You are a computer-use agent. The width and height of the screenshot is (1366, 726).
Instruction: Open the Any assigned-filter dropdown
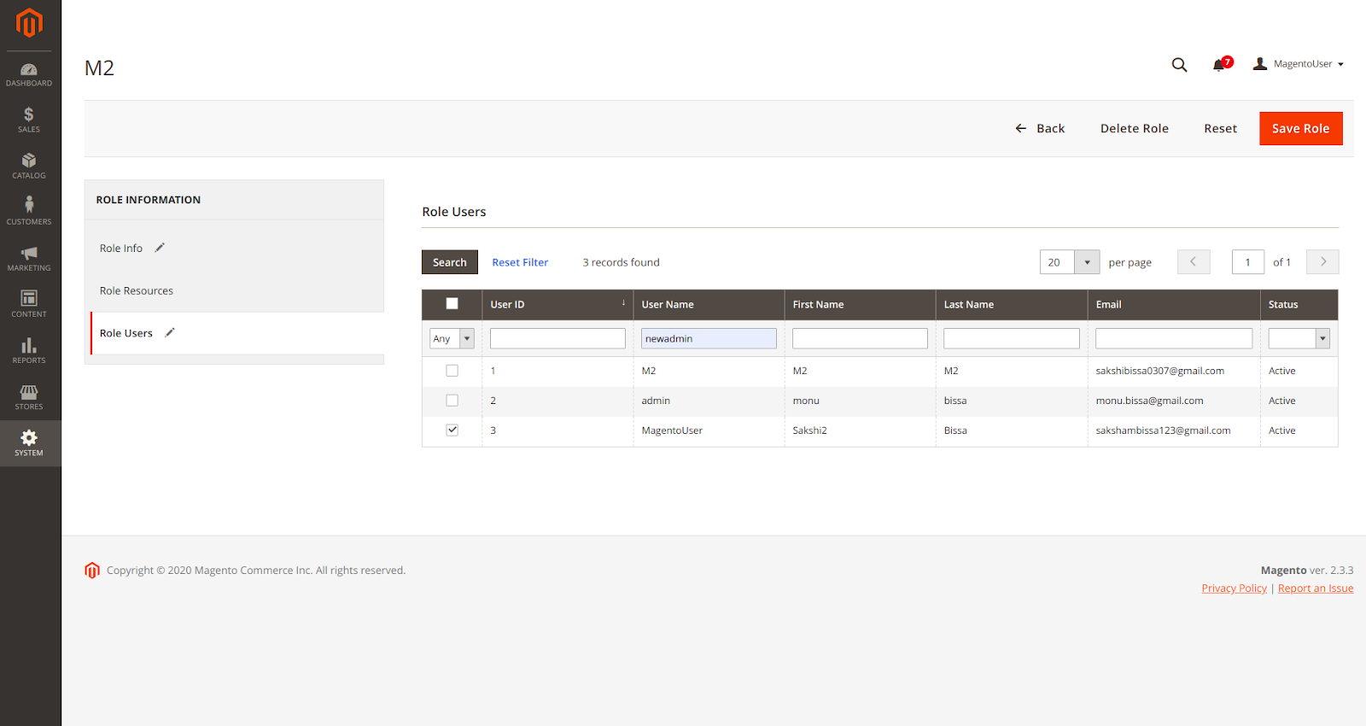452,338
